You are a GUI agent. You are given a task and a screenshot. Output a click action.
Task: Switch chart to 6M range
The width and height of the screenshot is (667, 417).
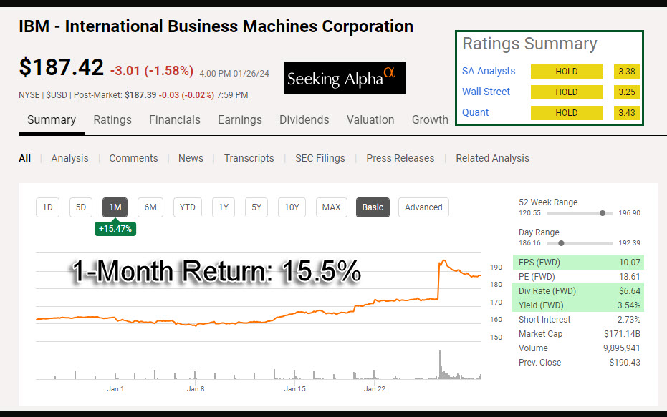tap(150, 207)
